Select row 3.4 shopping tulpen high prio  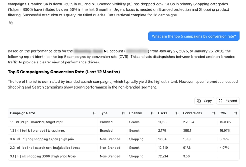point(42,139)
